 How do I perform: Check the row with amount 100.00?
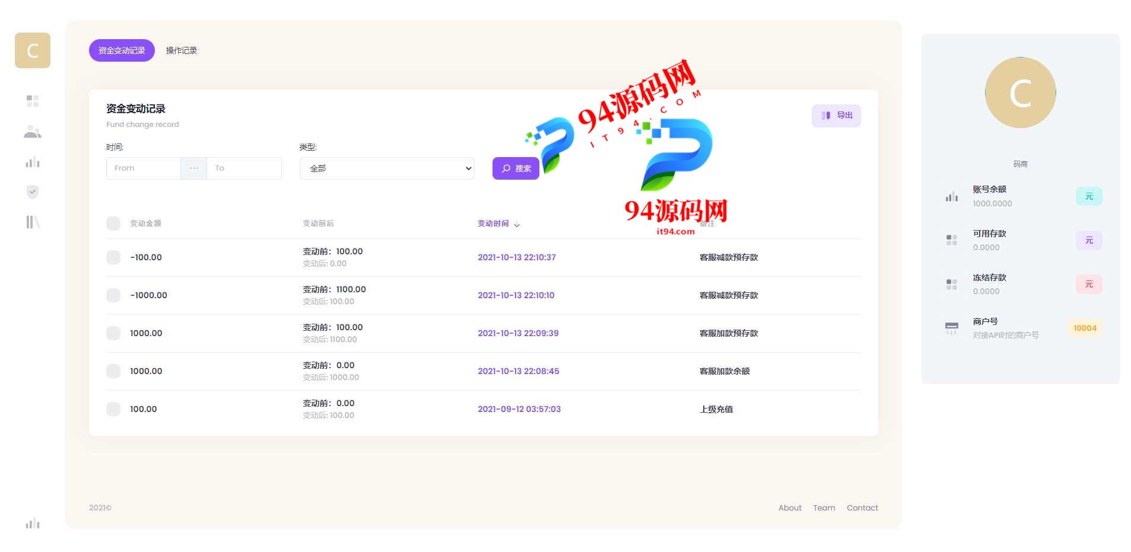[113, 409]
